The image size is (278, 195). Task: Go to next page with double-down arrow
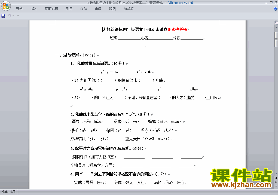(276, 186)
